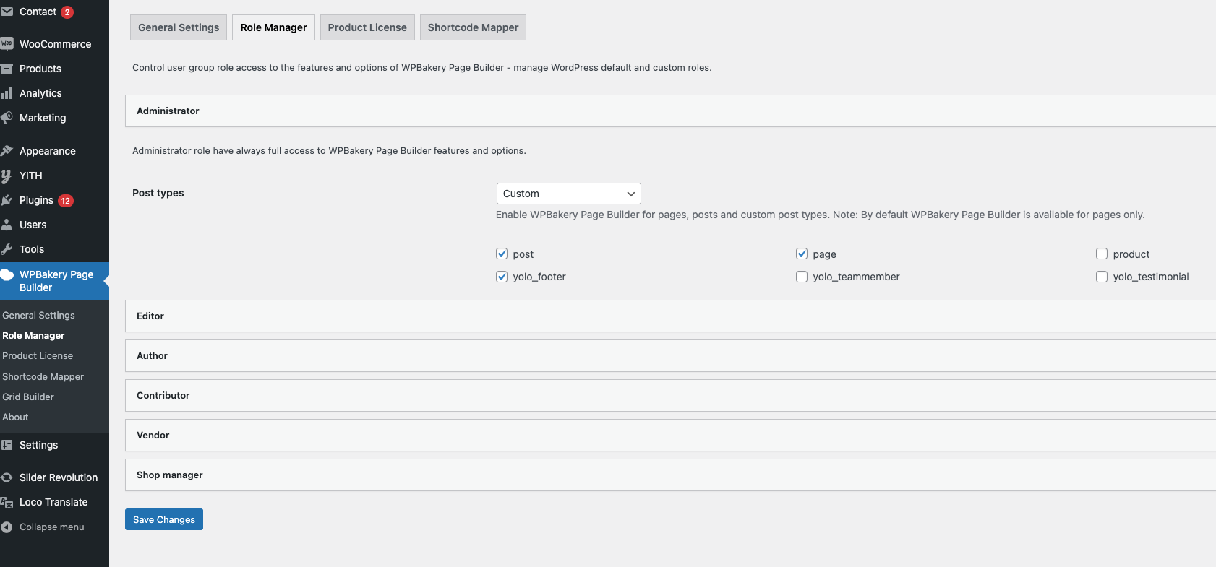The width and height of the screenshot is (1216, 567).
Task: Click the Post types field label
Action: click(158, 193)
